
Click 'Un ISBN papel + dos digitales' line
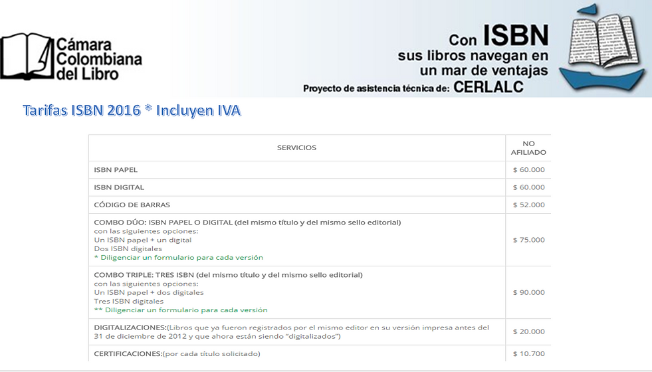pyautogui.click(x=149, y=292)
